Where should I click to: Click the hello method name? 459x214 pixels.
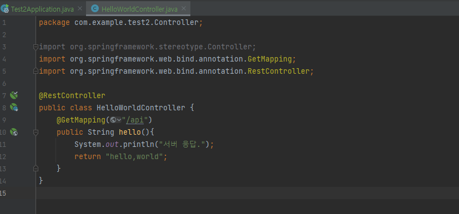[x=130, y=132]
